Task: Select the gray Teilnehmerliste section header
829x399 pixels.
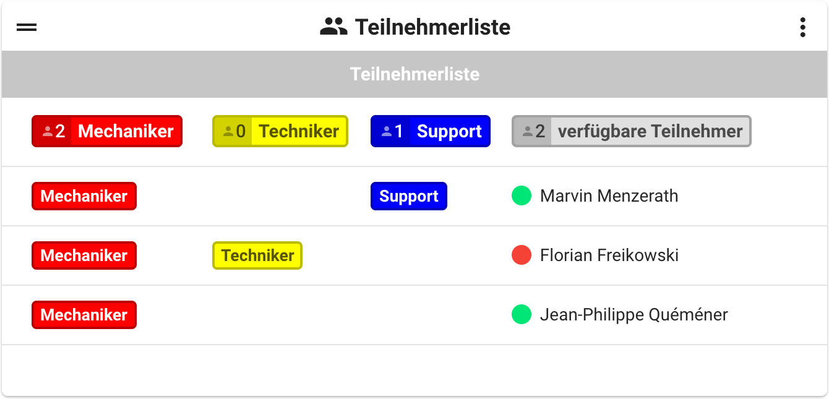Action: tap(414, 74)
